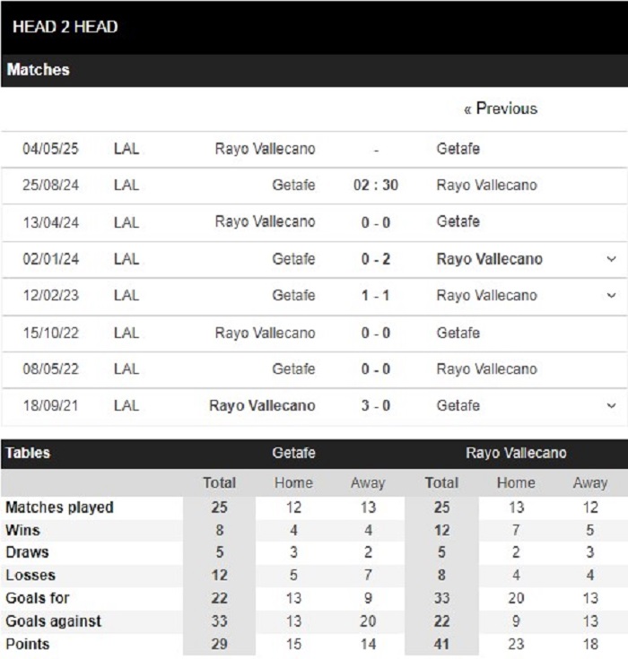Click the 3 - 0 score on 18/09/21
Viewport: 628px width, 659px height.
pos(376,405)
